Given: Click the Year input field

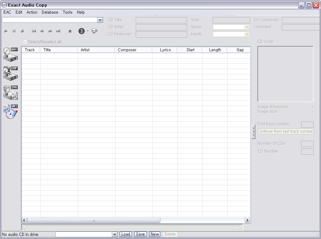Looking at the screenshot, I should click(231, 20).
